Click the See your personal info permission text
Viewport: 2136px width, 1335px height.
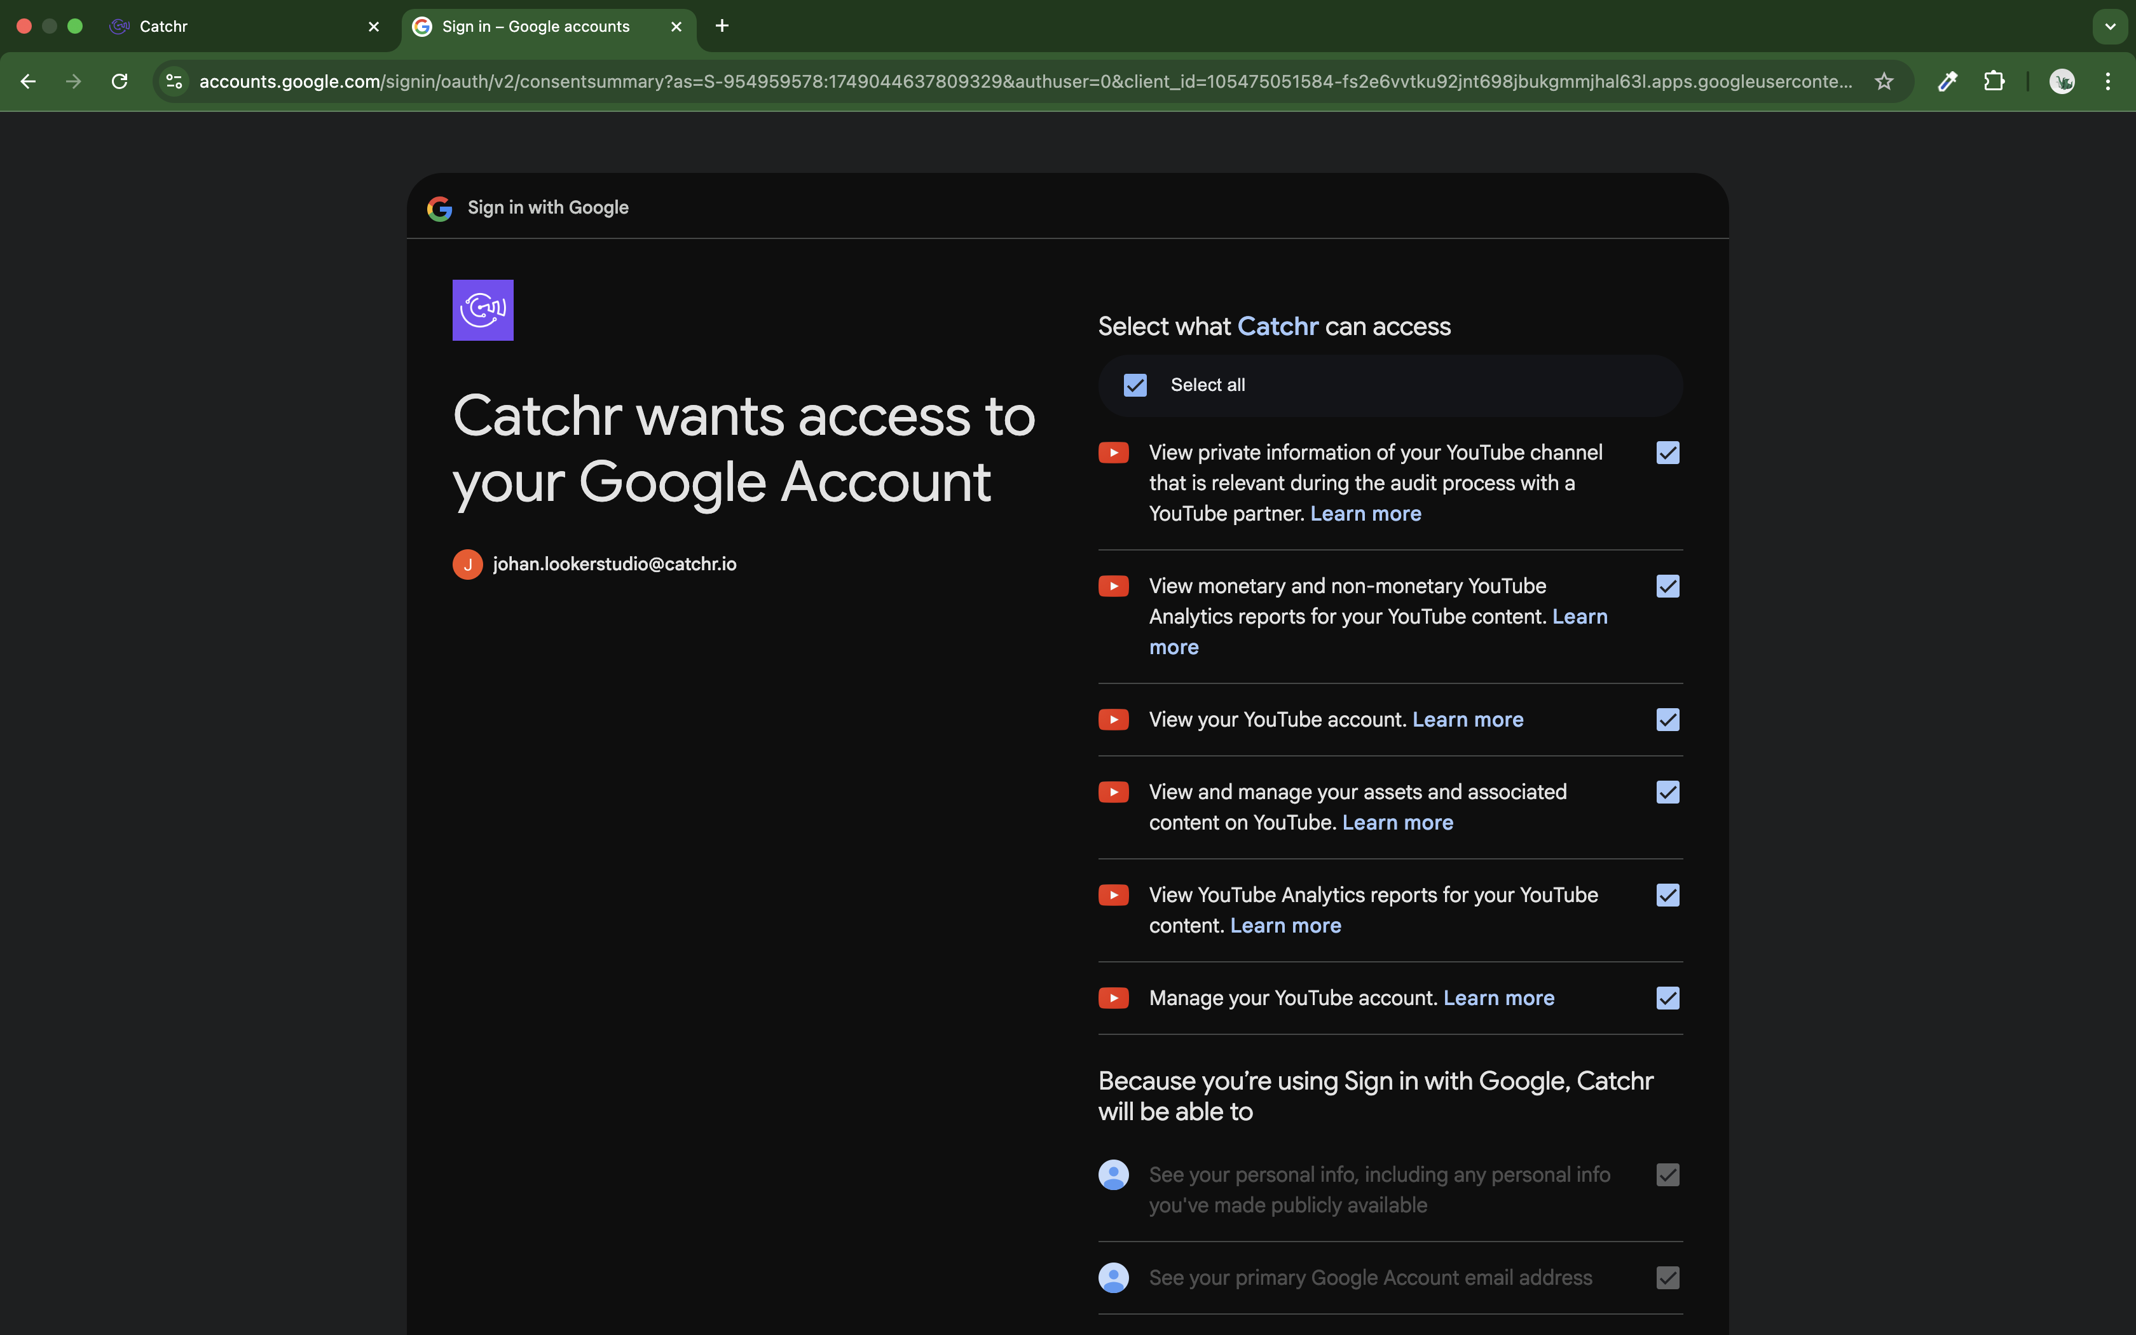[x=1379, y=1190]
